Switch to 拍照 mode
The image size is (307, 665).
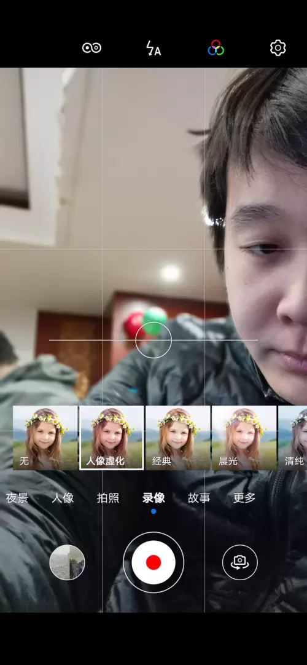click(x=108, y=498)
